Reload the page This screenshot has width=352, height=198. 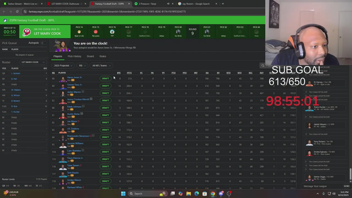tap(17, 12)
